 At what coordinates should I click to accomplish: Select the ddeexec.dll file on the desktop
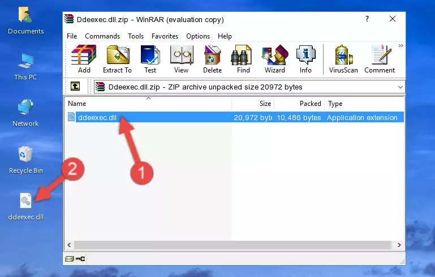(26, 207)
